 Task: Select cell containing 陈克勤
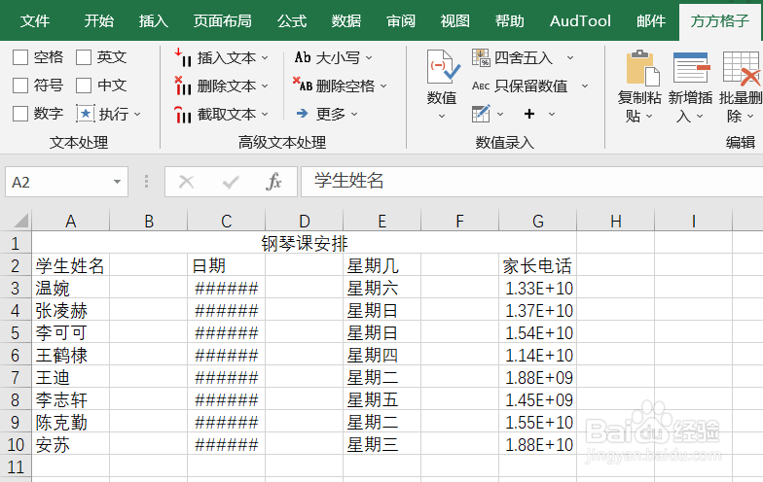[x=70, y=422]
